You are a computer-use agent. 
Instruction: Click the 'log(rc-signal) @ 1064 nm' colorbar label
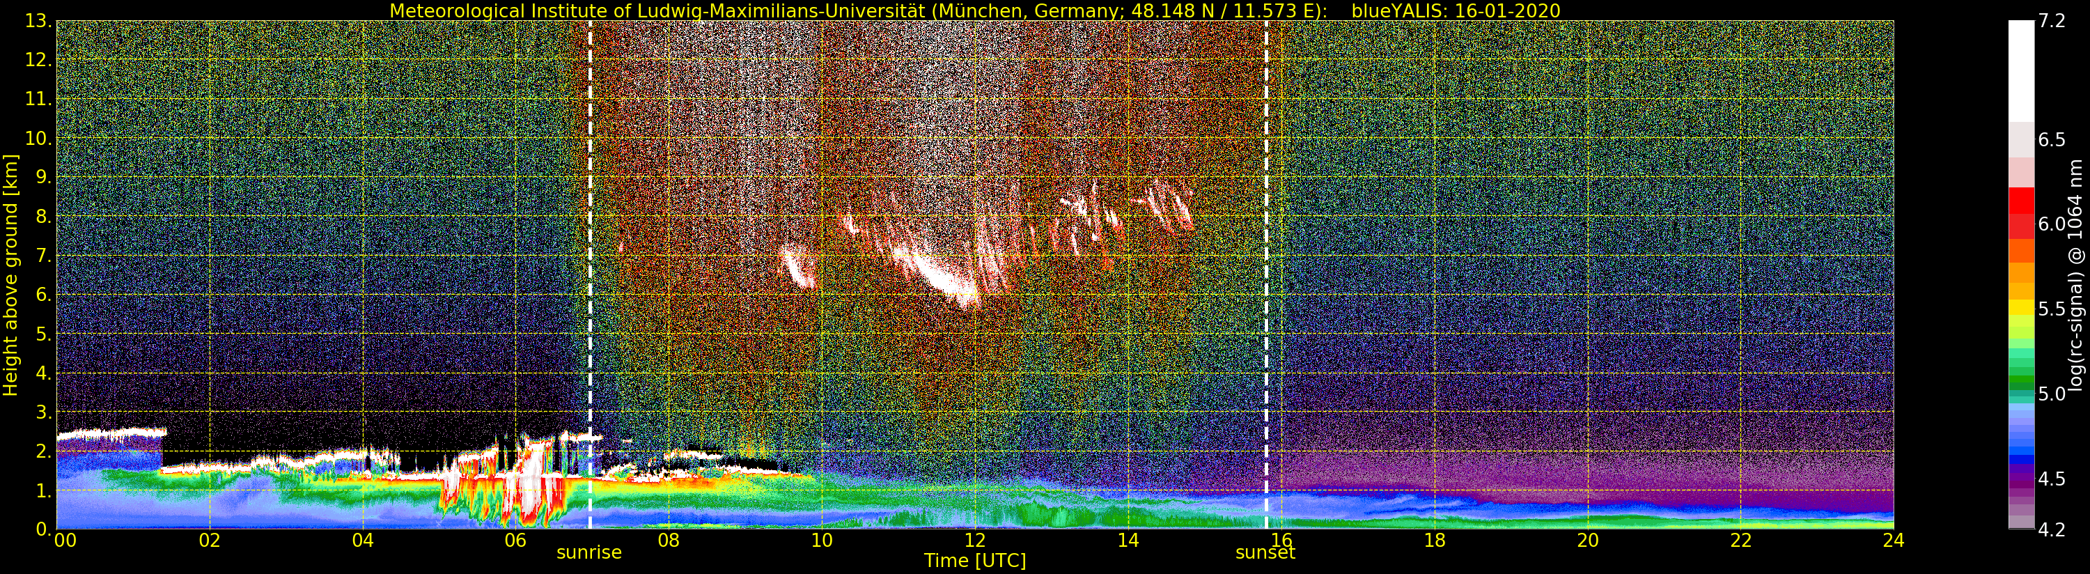click(2075, 274)
